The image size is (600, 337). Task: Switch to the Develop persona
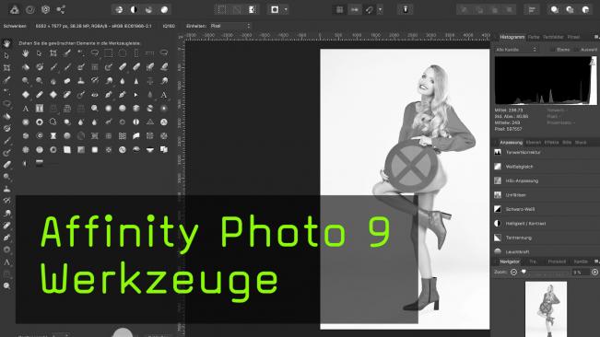pyautogui.click(x=45, y=9)
